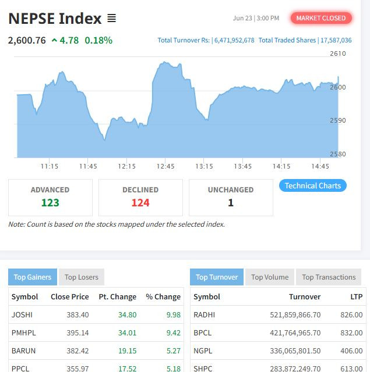Image resolution: width=370 pixels, height=372 pixels.
Task: Open the NGPL stock symbol
Action: (x=204, y=350)
